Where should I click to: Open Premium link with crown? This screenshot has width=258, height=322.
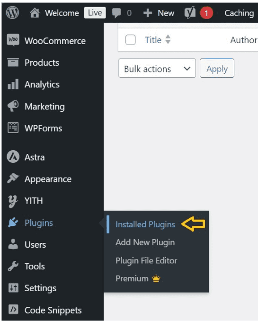click(138, 278)
